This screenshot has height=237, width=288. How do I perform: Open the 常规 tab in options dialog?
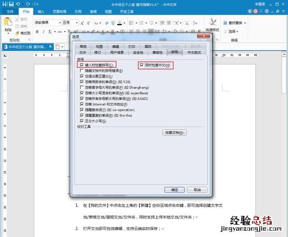pos(83,46)
